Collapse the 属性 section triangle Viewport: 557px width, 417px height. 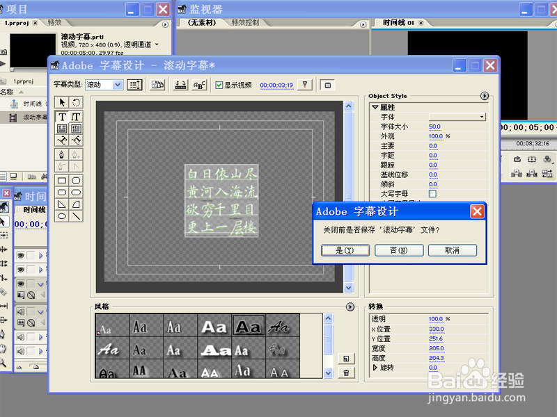pyautogui.click(x=375, y=107)
